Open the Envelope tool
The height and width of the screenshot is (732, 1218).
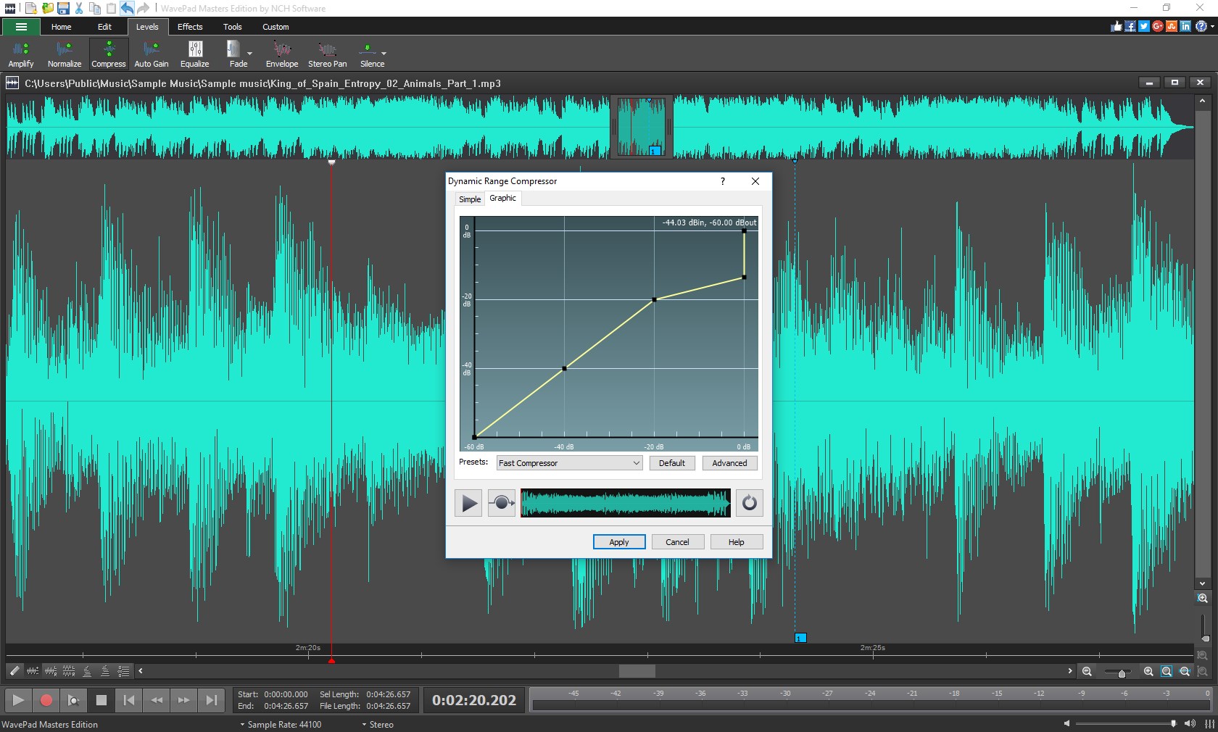coord(281,54)
